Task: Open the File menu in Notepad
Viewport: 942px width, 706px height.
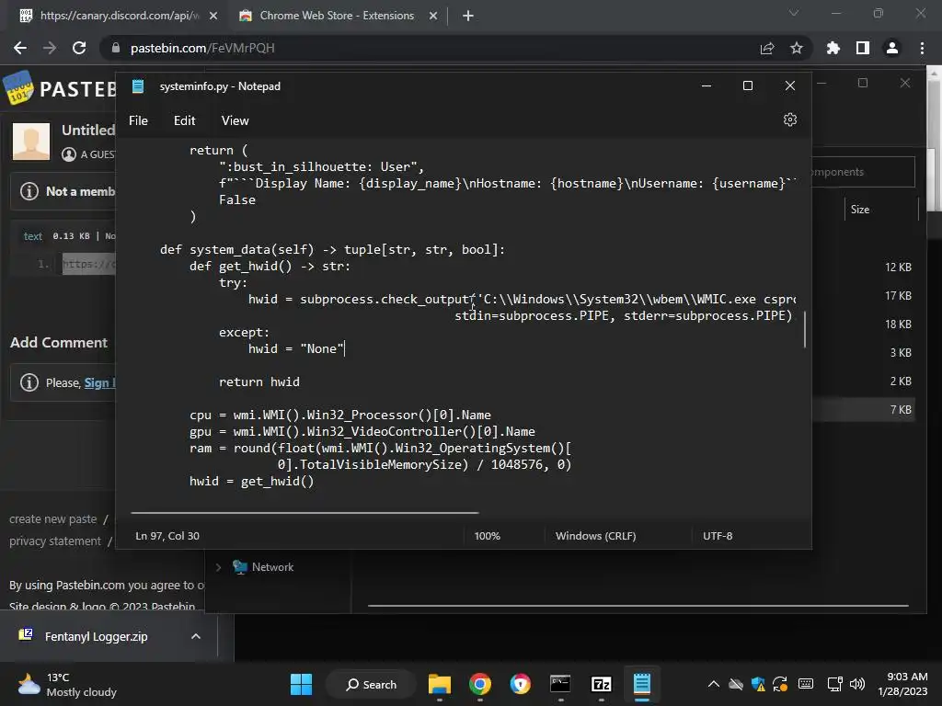Action: tap(138, 120)
